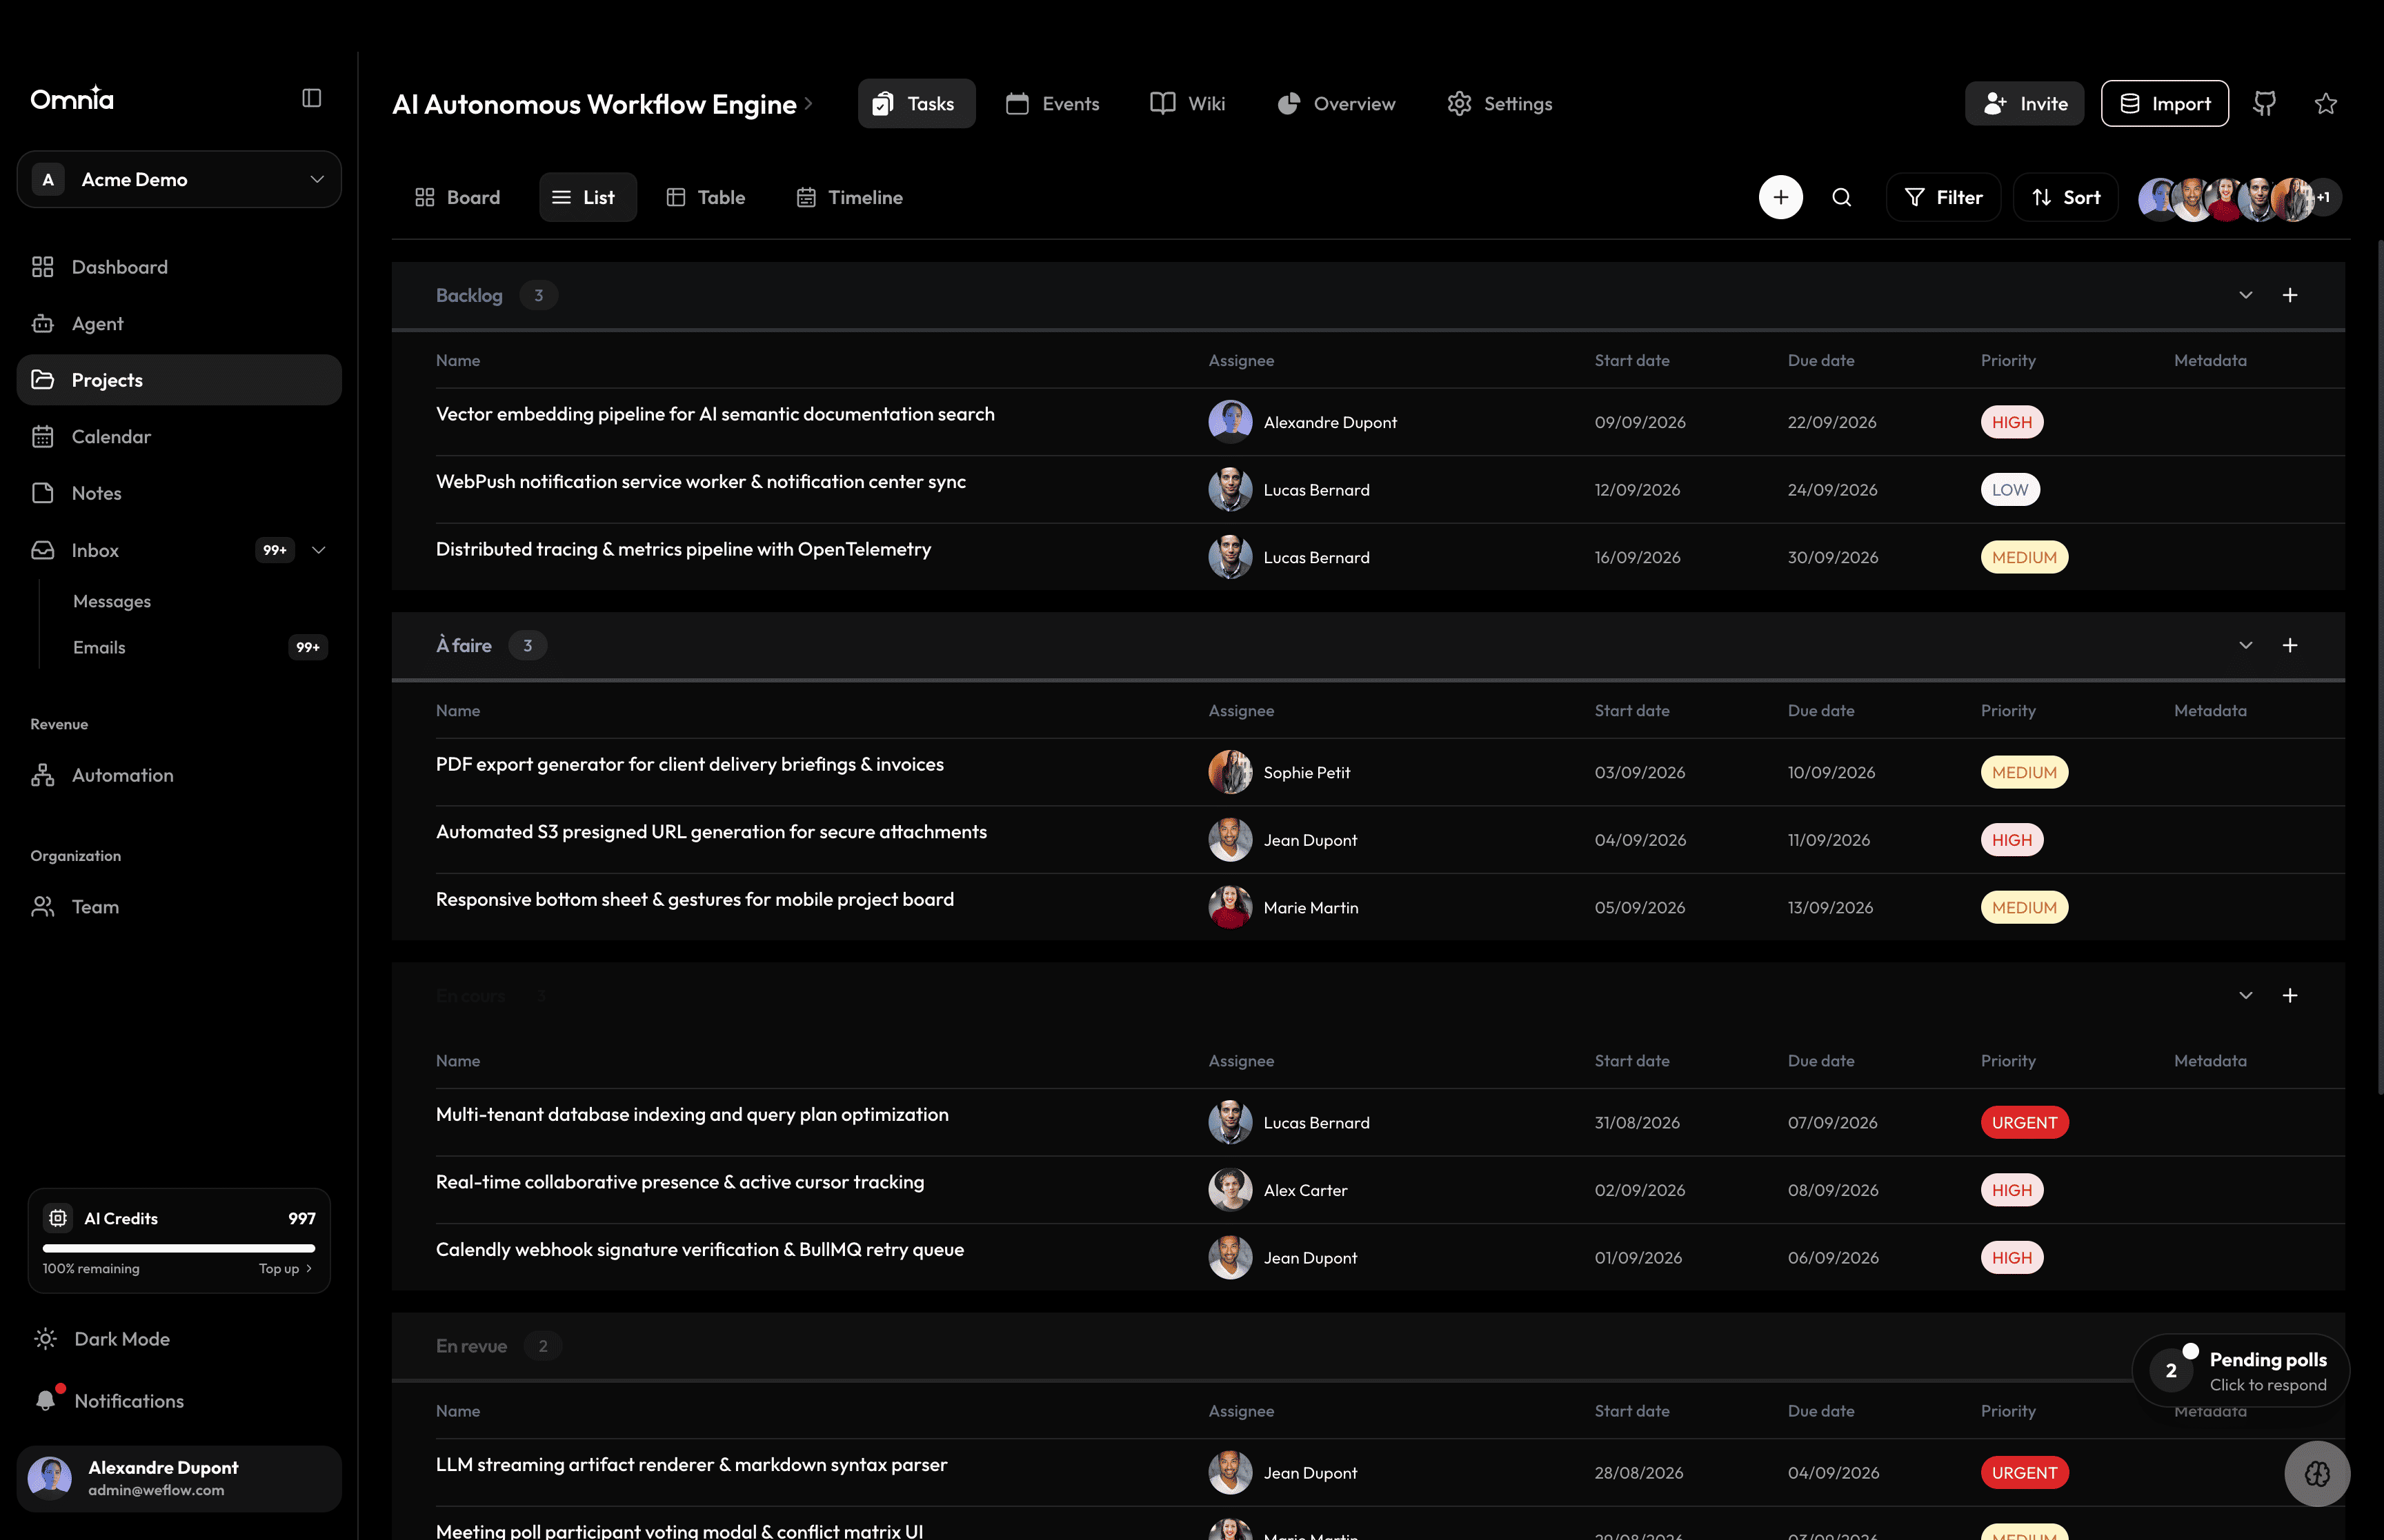
Task: Open the Alexandre Dupont profile card
Action: coord(179,1478)
